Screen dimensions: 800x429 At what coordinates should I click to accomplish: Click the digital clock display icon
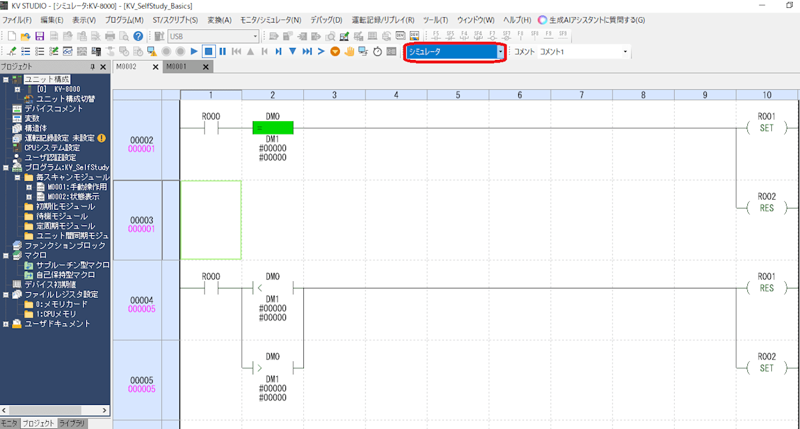pos(391,51)
